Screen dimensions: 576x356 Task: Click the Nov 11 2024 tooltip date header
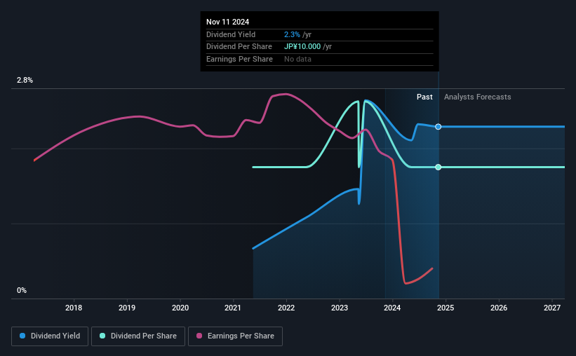[228, 22]
